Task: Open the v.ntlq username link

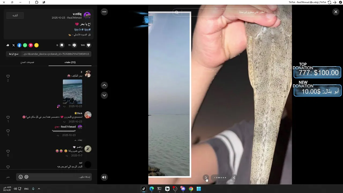Action: (x=77, y=14)
